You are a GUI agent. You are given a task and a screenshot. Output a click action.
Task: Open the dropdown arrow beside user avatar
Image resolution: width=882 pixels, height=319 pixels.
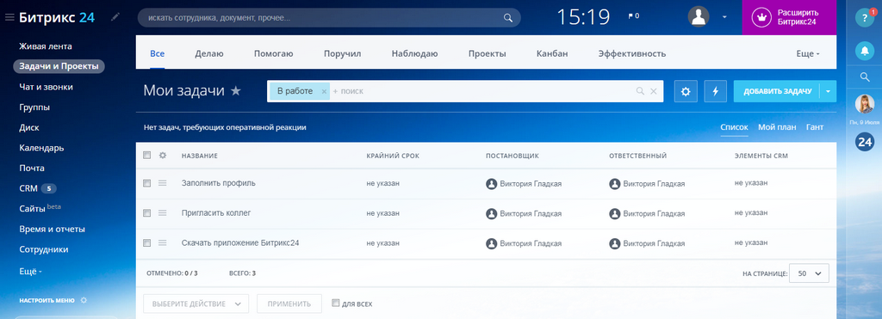pyautogui.click(x=724, y=17)
